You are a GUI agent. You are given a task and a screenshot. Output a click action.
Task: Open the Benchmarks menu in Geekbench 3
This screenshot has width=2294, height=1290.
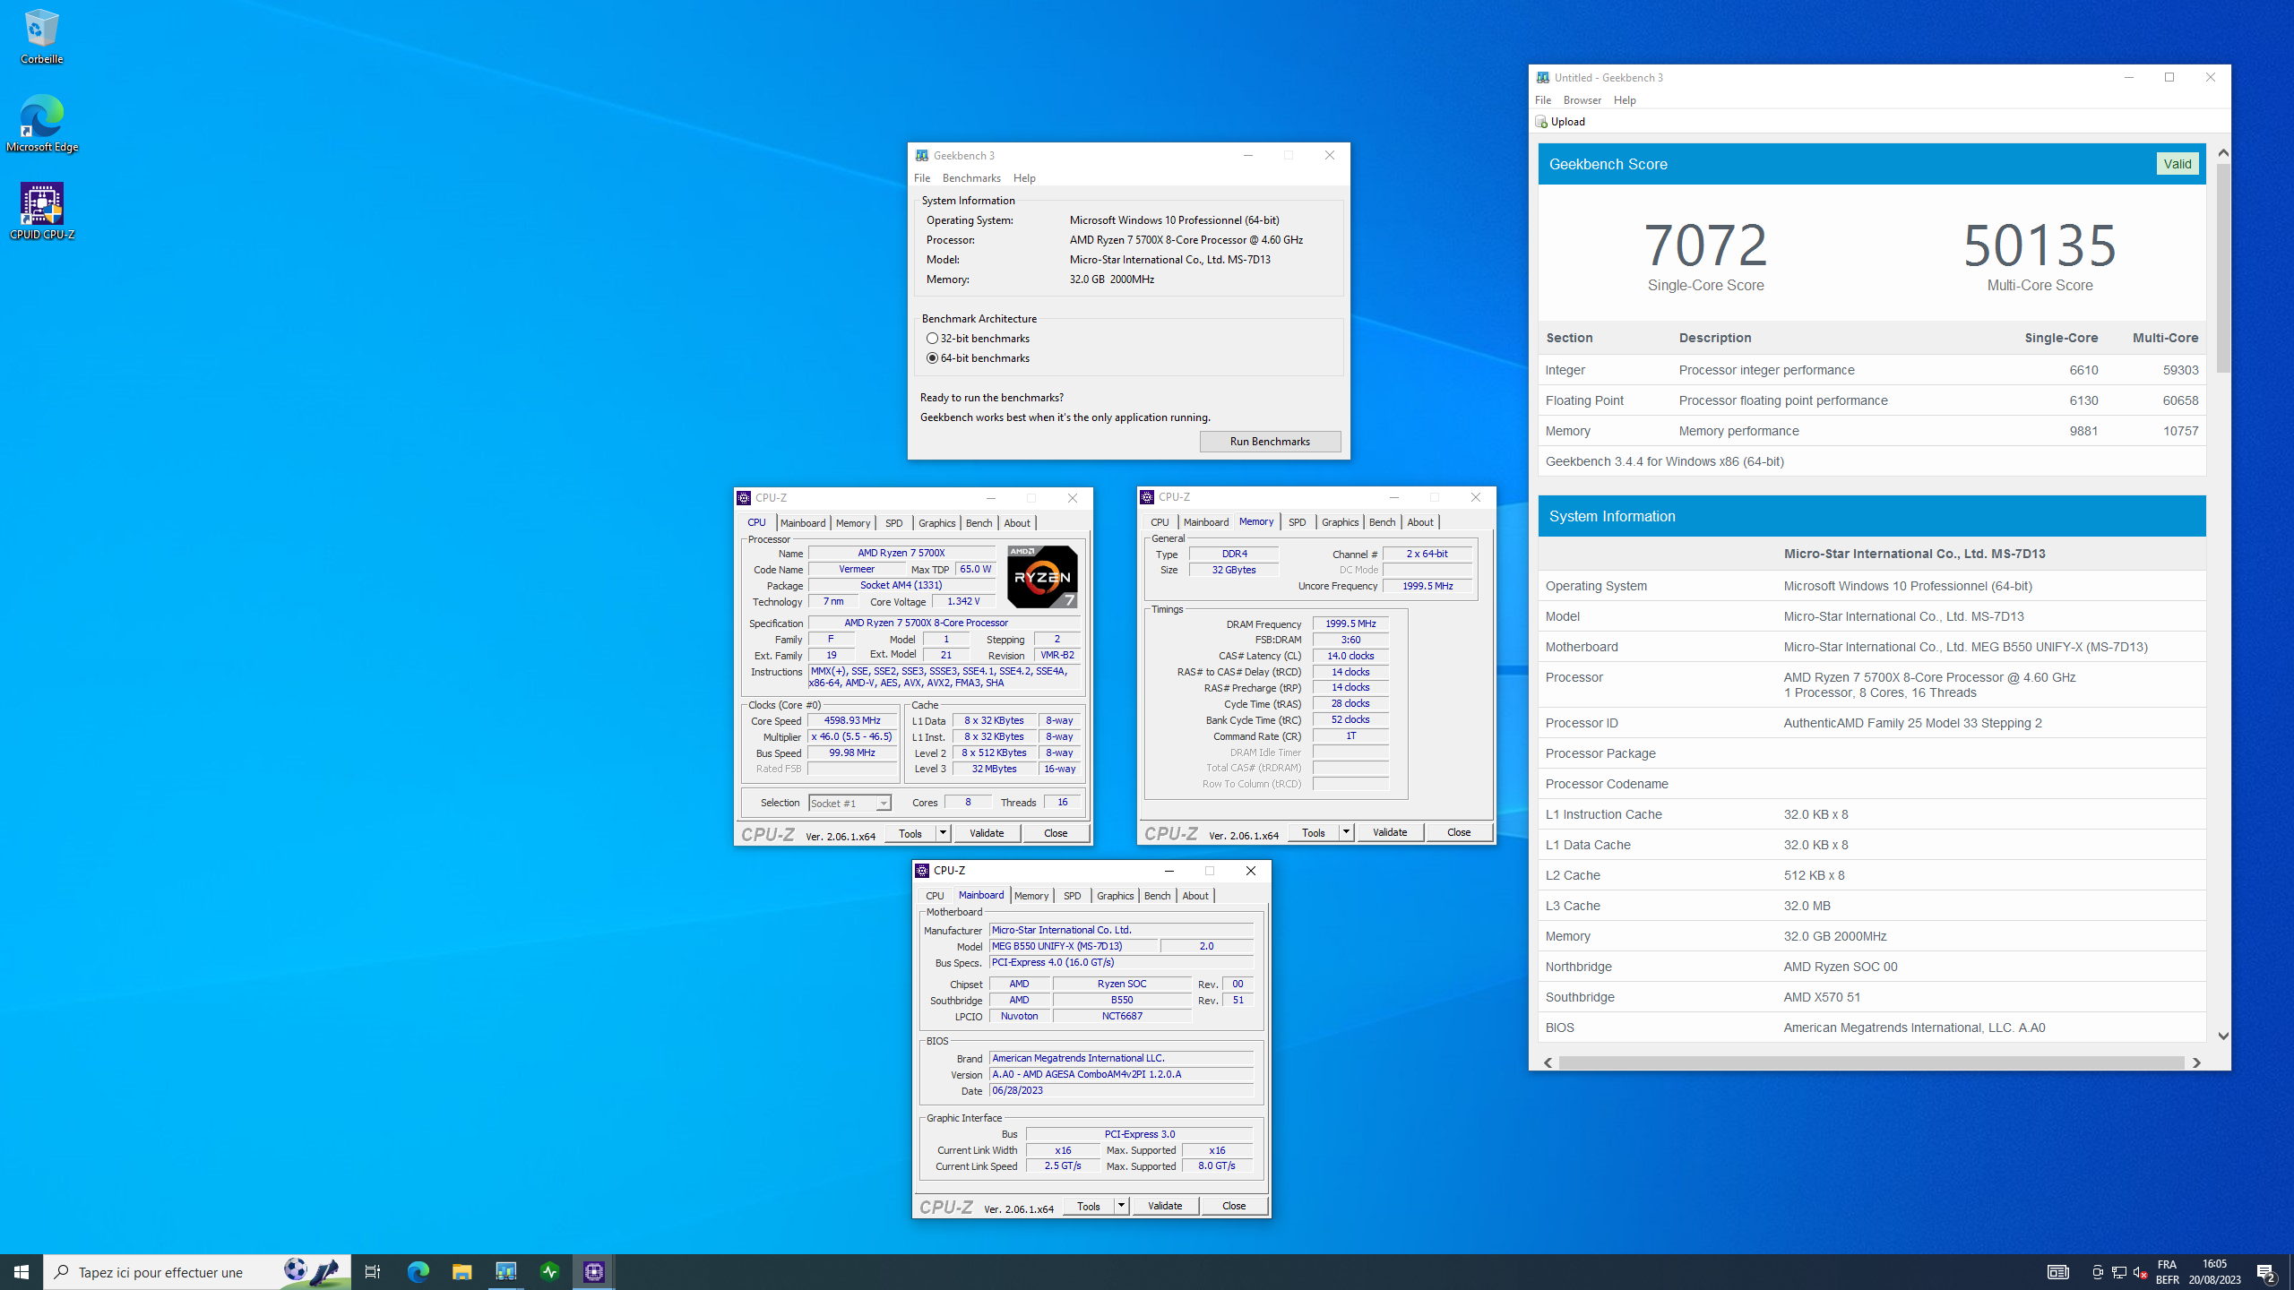coord(971,178)
